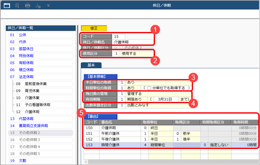The width and height of the screenshot is (260, 165).
Task: Edit the 3月31日 expiry date field
Action: click(x=166, y=99)
